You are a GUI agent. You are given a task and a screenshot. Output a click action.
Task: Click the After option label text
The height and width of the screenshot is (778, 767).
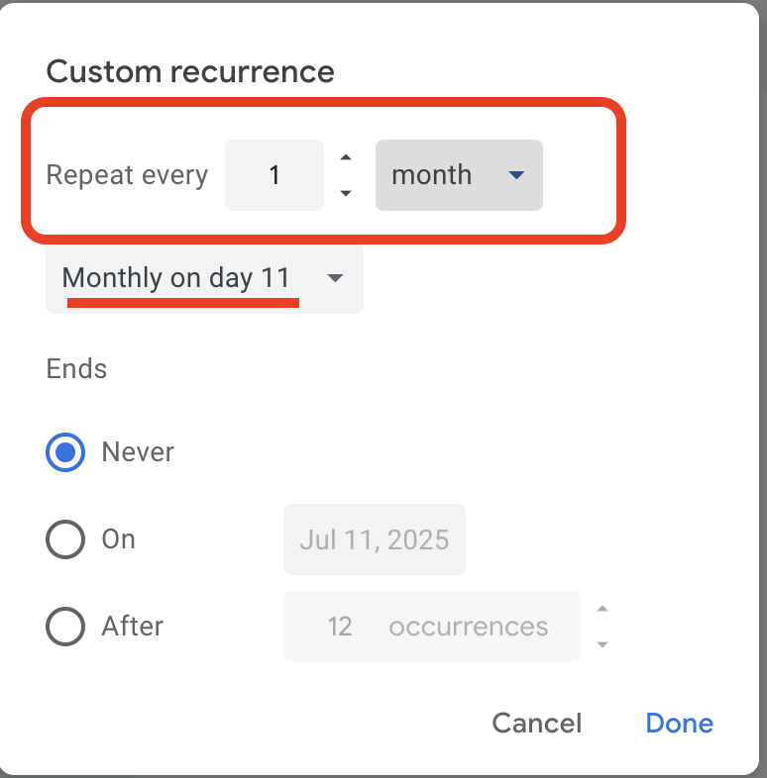(133, 627)
